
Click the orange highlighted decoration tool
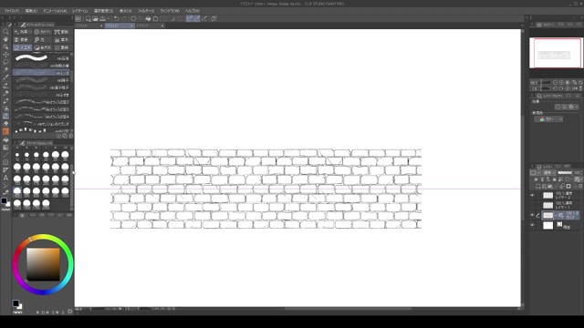tap(5, 131)
